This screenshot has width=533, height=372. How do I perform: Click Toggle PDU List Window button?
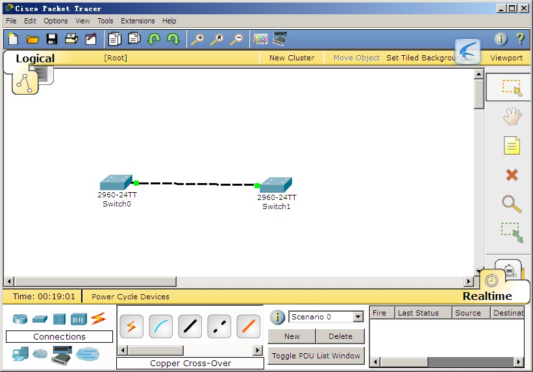(316, 356)
